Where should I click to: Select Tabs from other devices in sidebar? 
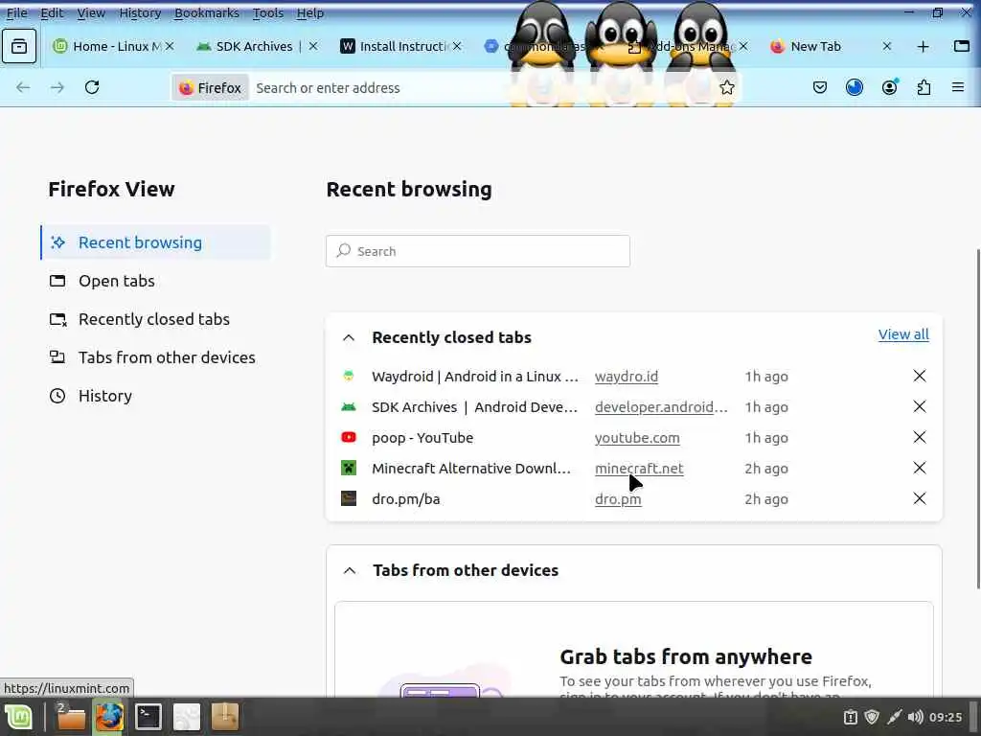tap(156, 357)
